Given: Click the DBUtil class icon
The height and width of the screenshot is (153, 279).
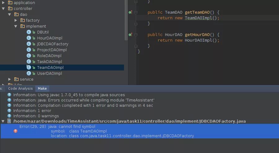Looking at the screenshot, I should click(29, 32).
